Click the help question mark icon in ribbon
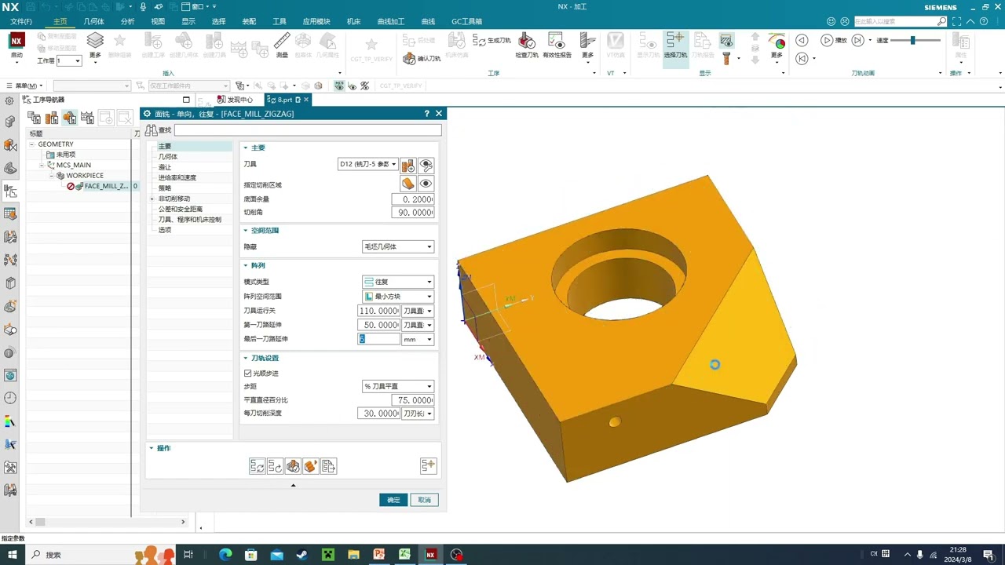 pos(985,21)
